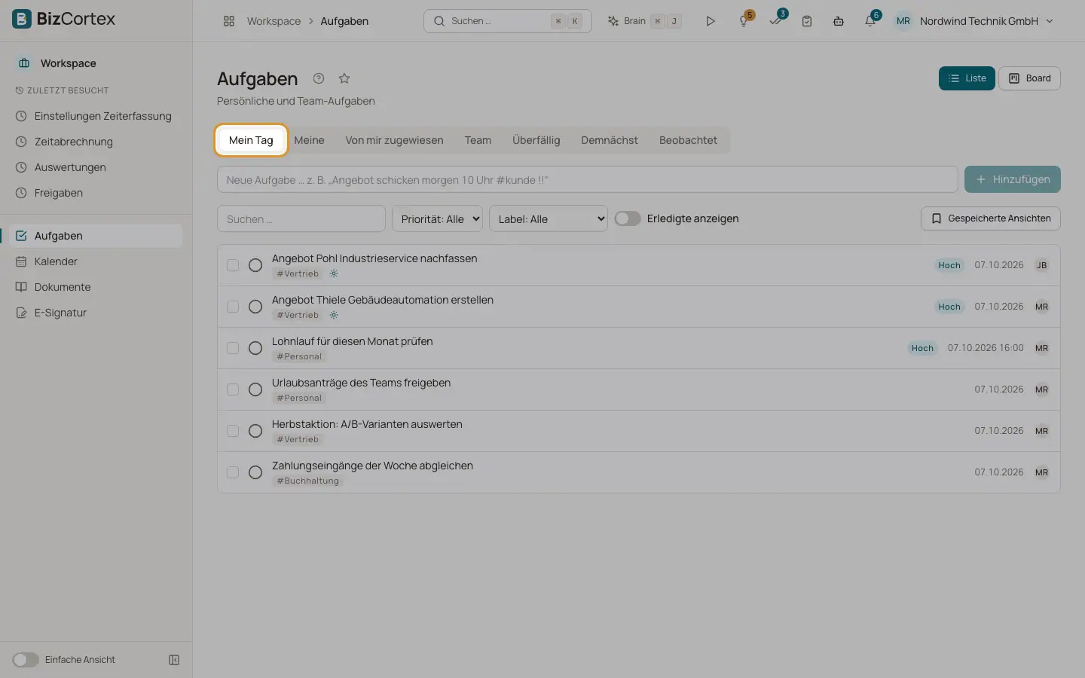
Task: Open the apps grid icon beside Workspace
Action: point(229,21)
